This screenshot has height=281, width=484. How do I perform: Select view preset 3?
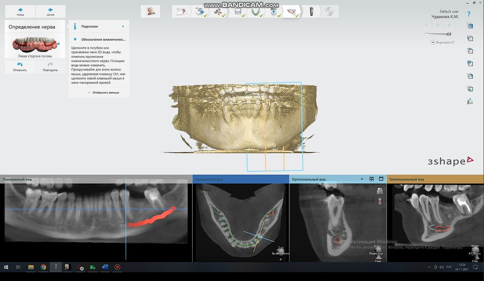[x=449, y=25]
